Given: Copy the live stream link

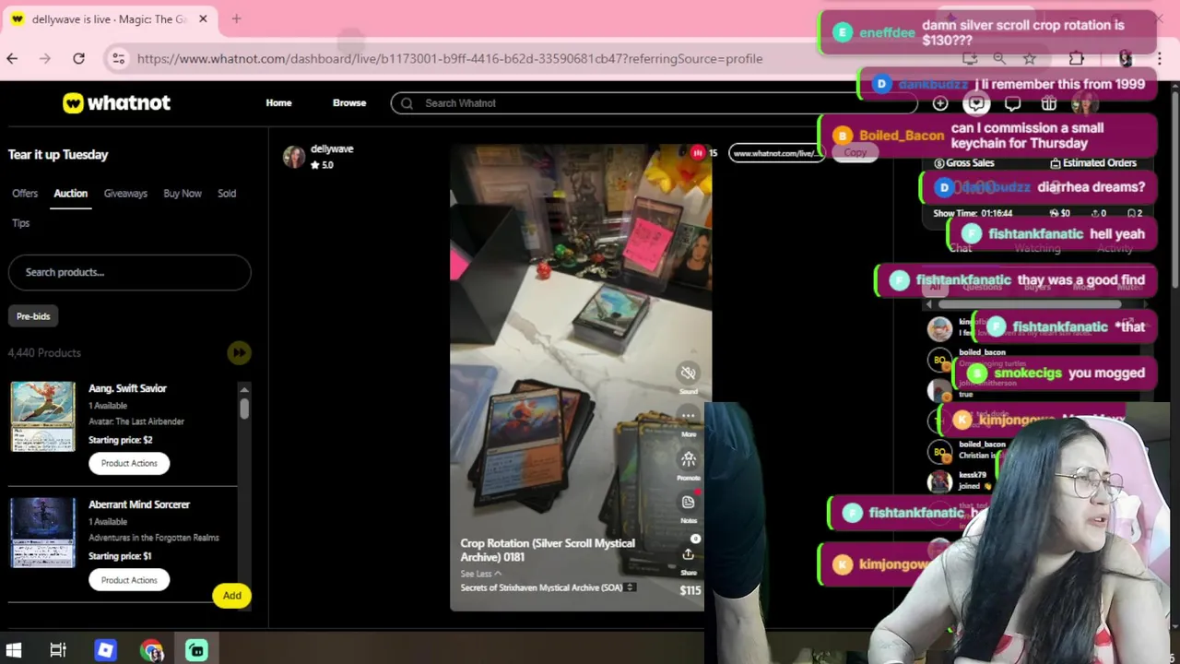Looking at the screenshot, I should [x=855, y=153].
